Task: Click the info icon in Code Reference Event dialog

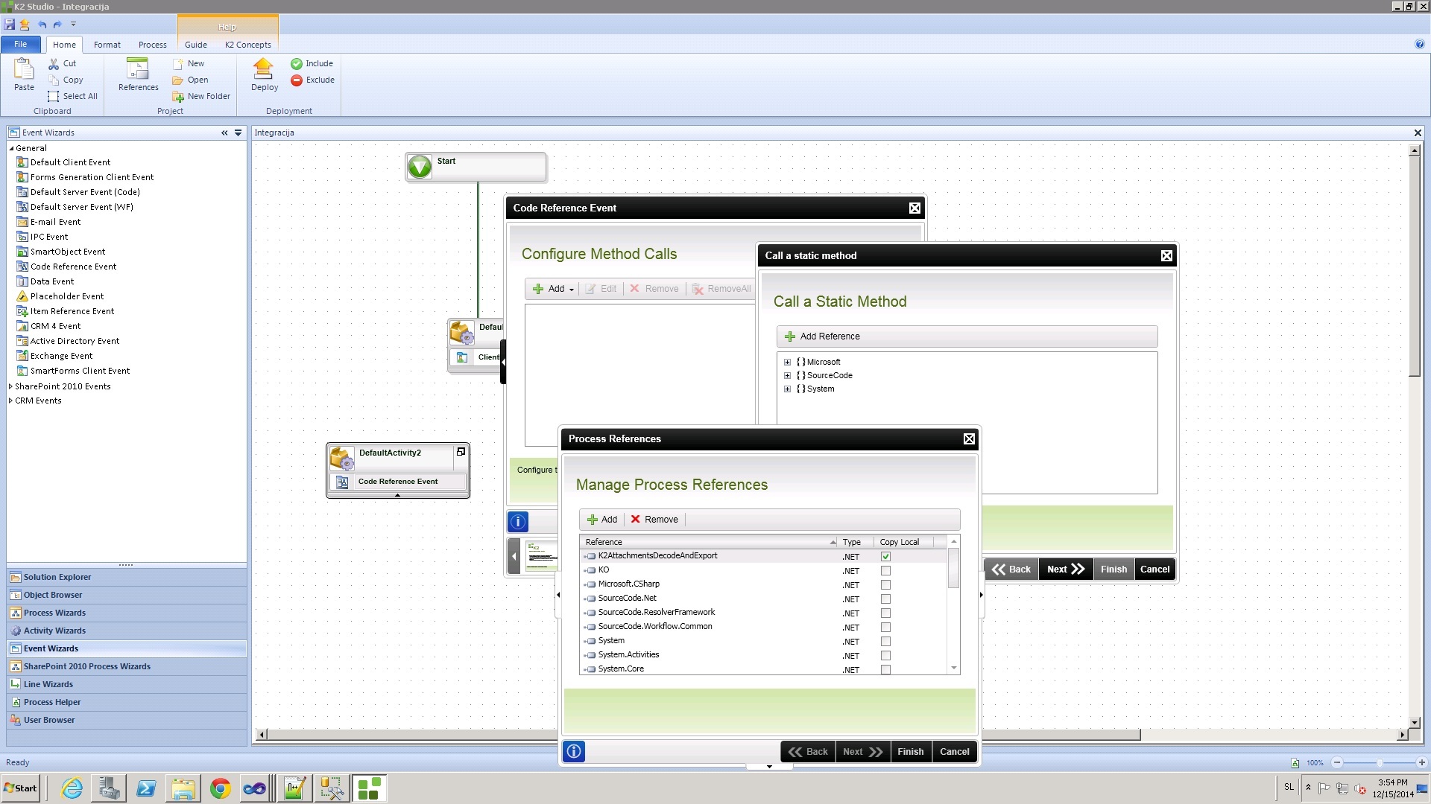Action: click(x=518, y=522)
